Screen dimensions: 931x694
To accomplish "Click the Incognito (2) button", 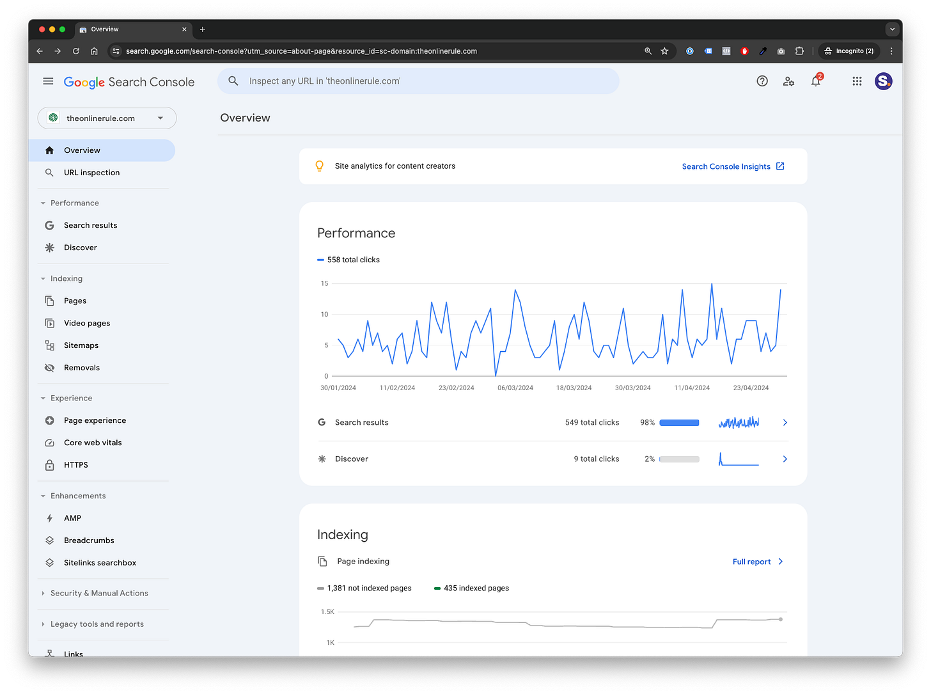I will click(x=849, y=51).
